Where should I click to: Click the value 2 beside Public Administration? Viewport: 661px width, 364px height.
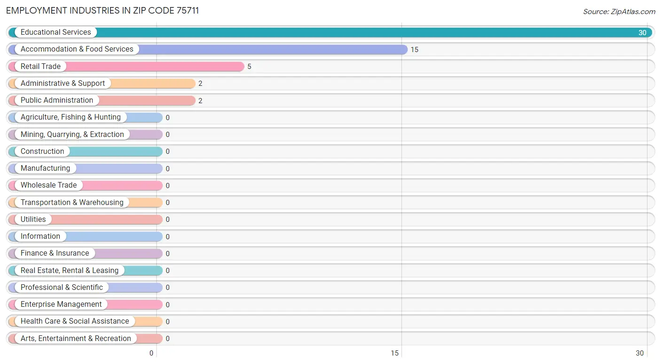200,101
